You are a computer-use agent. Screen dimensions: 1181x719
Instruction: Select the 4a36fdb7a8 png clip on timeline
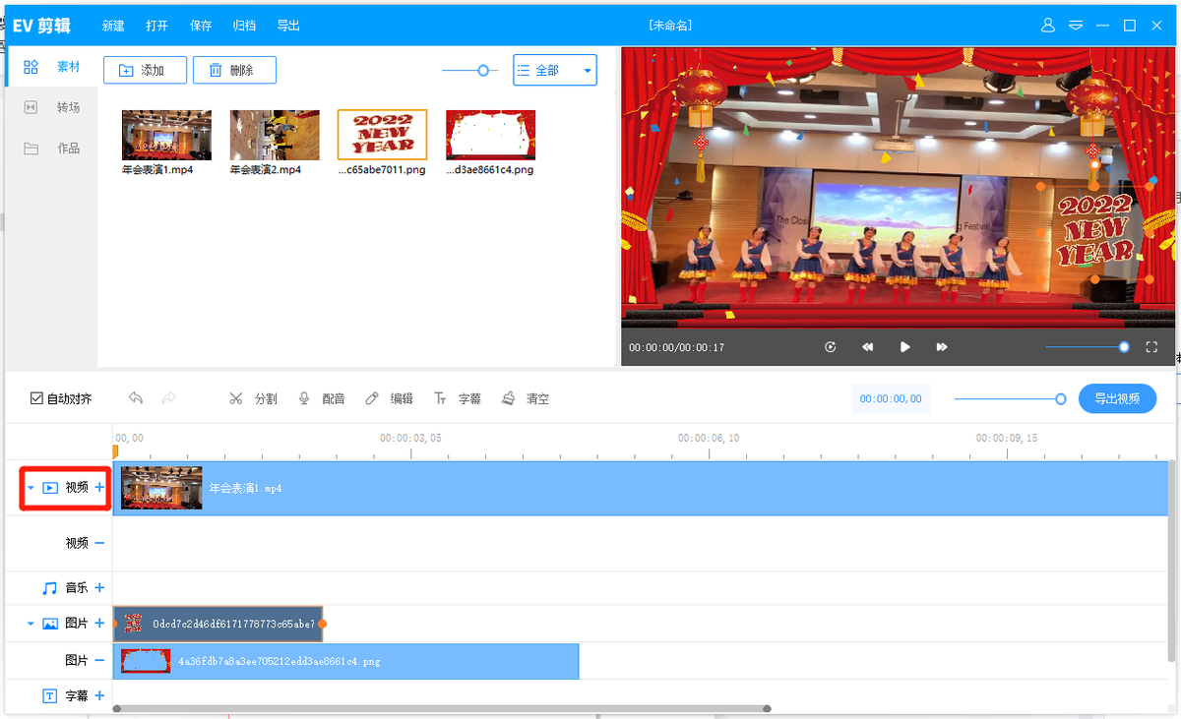[346, 661]
